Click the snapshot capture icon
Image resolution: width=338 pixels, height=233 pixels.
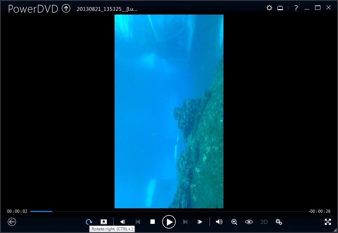(104, 222)
